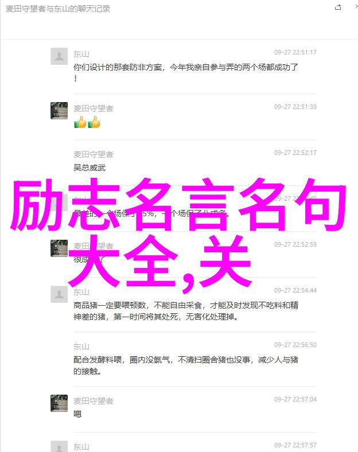
Task: Select 东山's message 你们设计的那套防非方案
Action: tap(186, 72)
